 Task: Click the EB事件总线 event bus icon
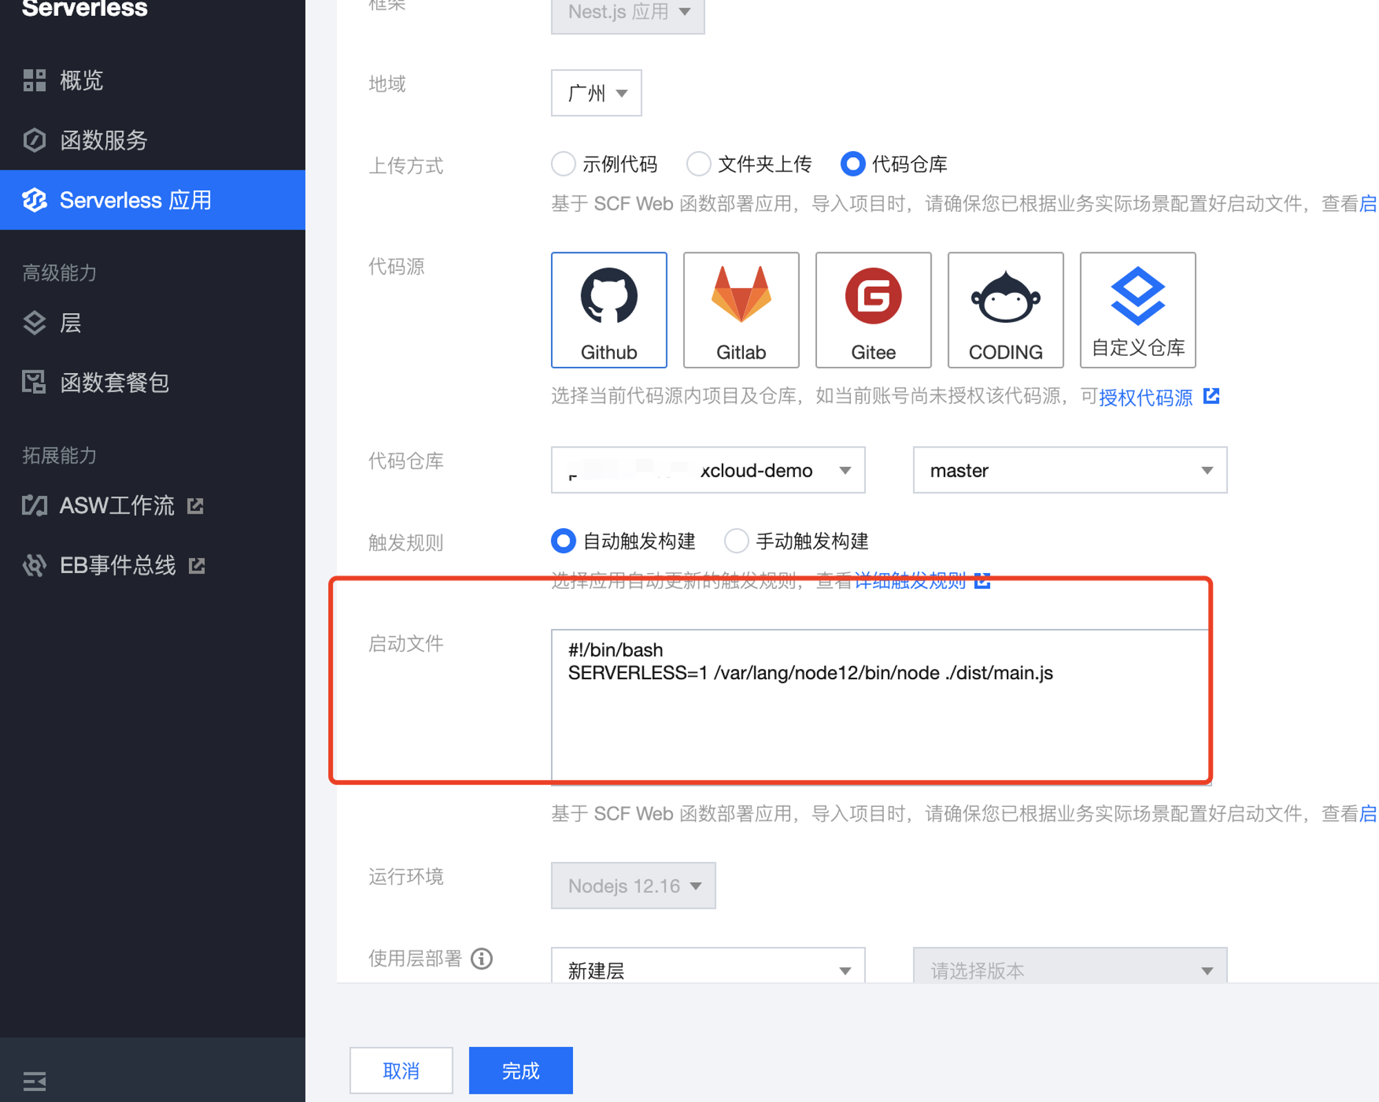coord(34,565)
